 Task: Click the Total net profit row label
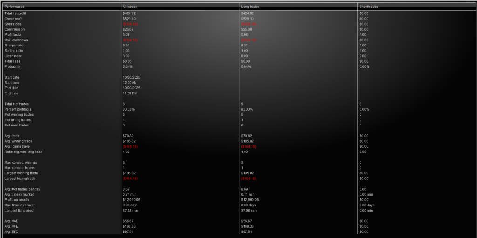(15, 13)
